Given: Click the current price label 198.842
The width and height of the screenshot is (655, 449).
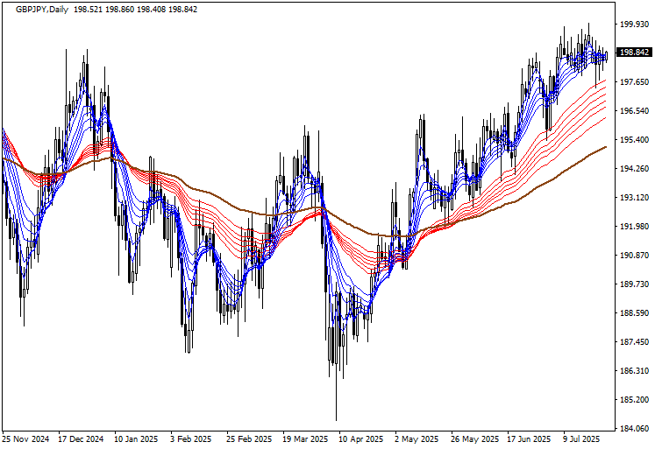Looking at the screenshot, I should (634, 53).
